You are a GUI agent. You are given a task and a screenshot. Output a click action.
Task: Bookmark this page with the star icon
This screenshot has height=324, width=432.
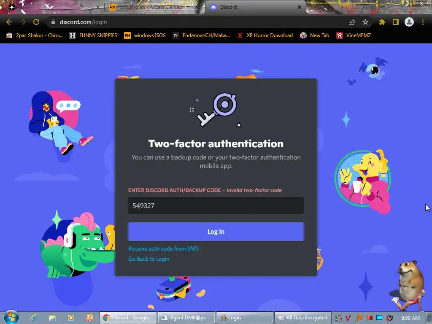pos(365,22)
